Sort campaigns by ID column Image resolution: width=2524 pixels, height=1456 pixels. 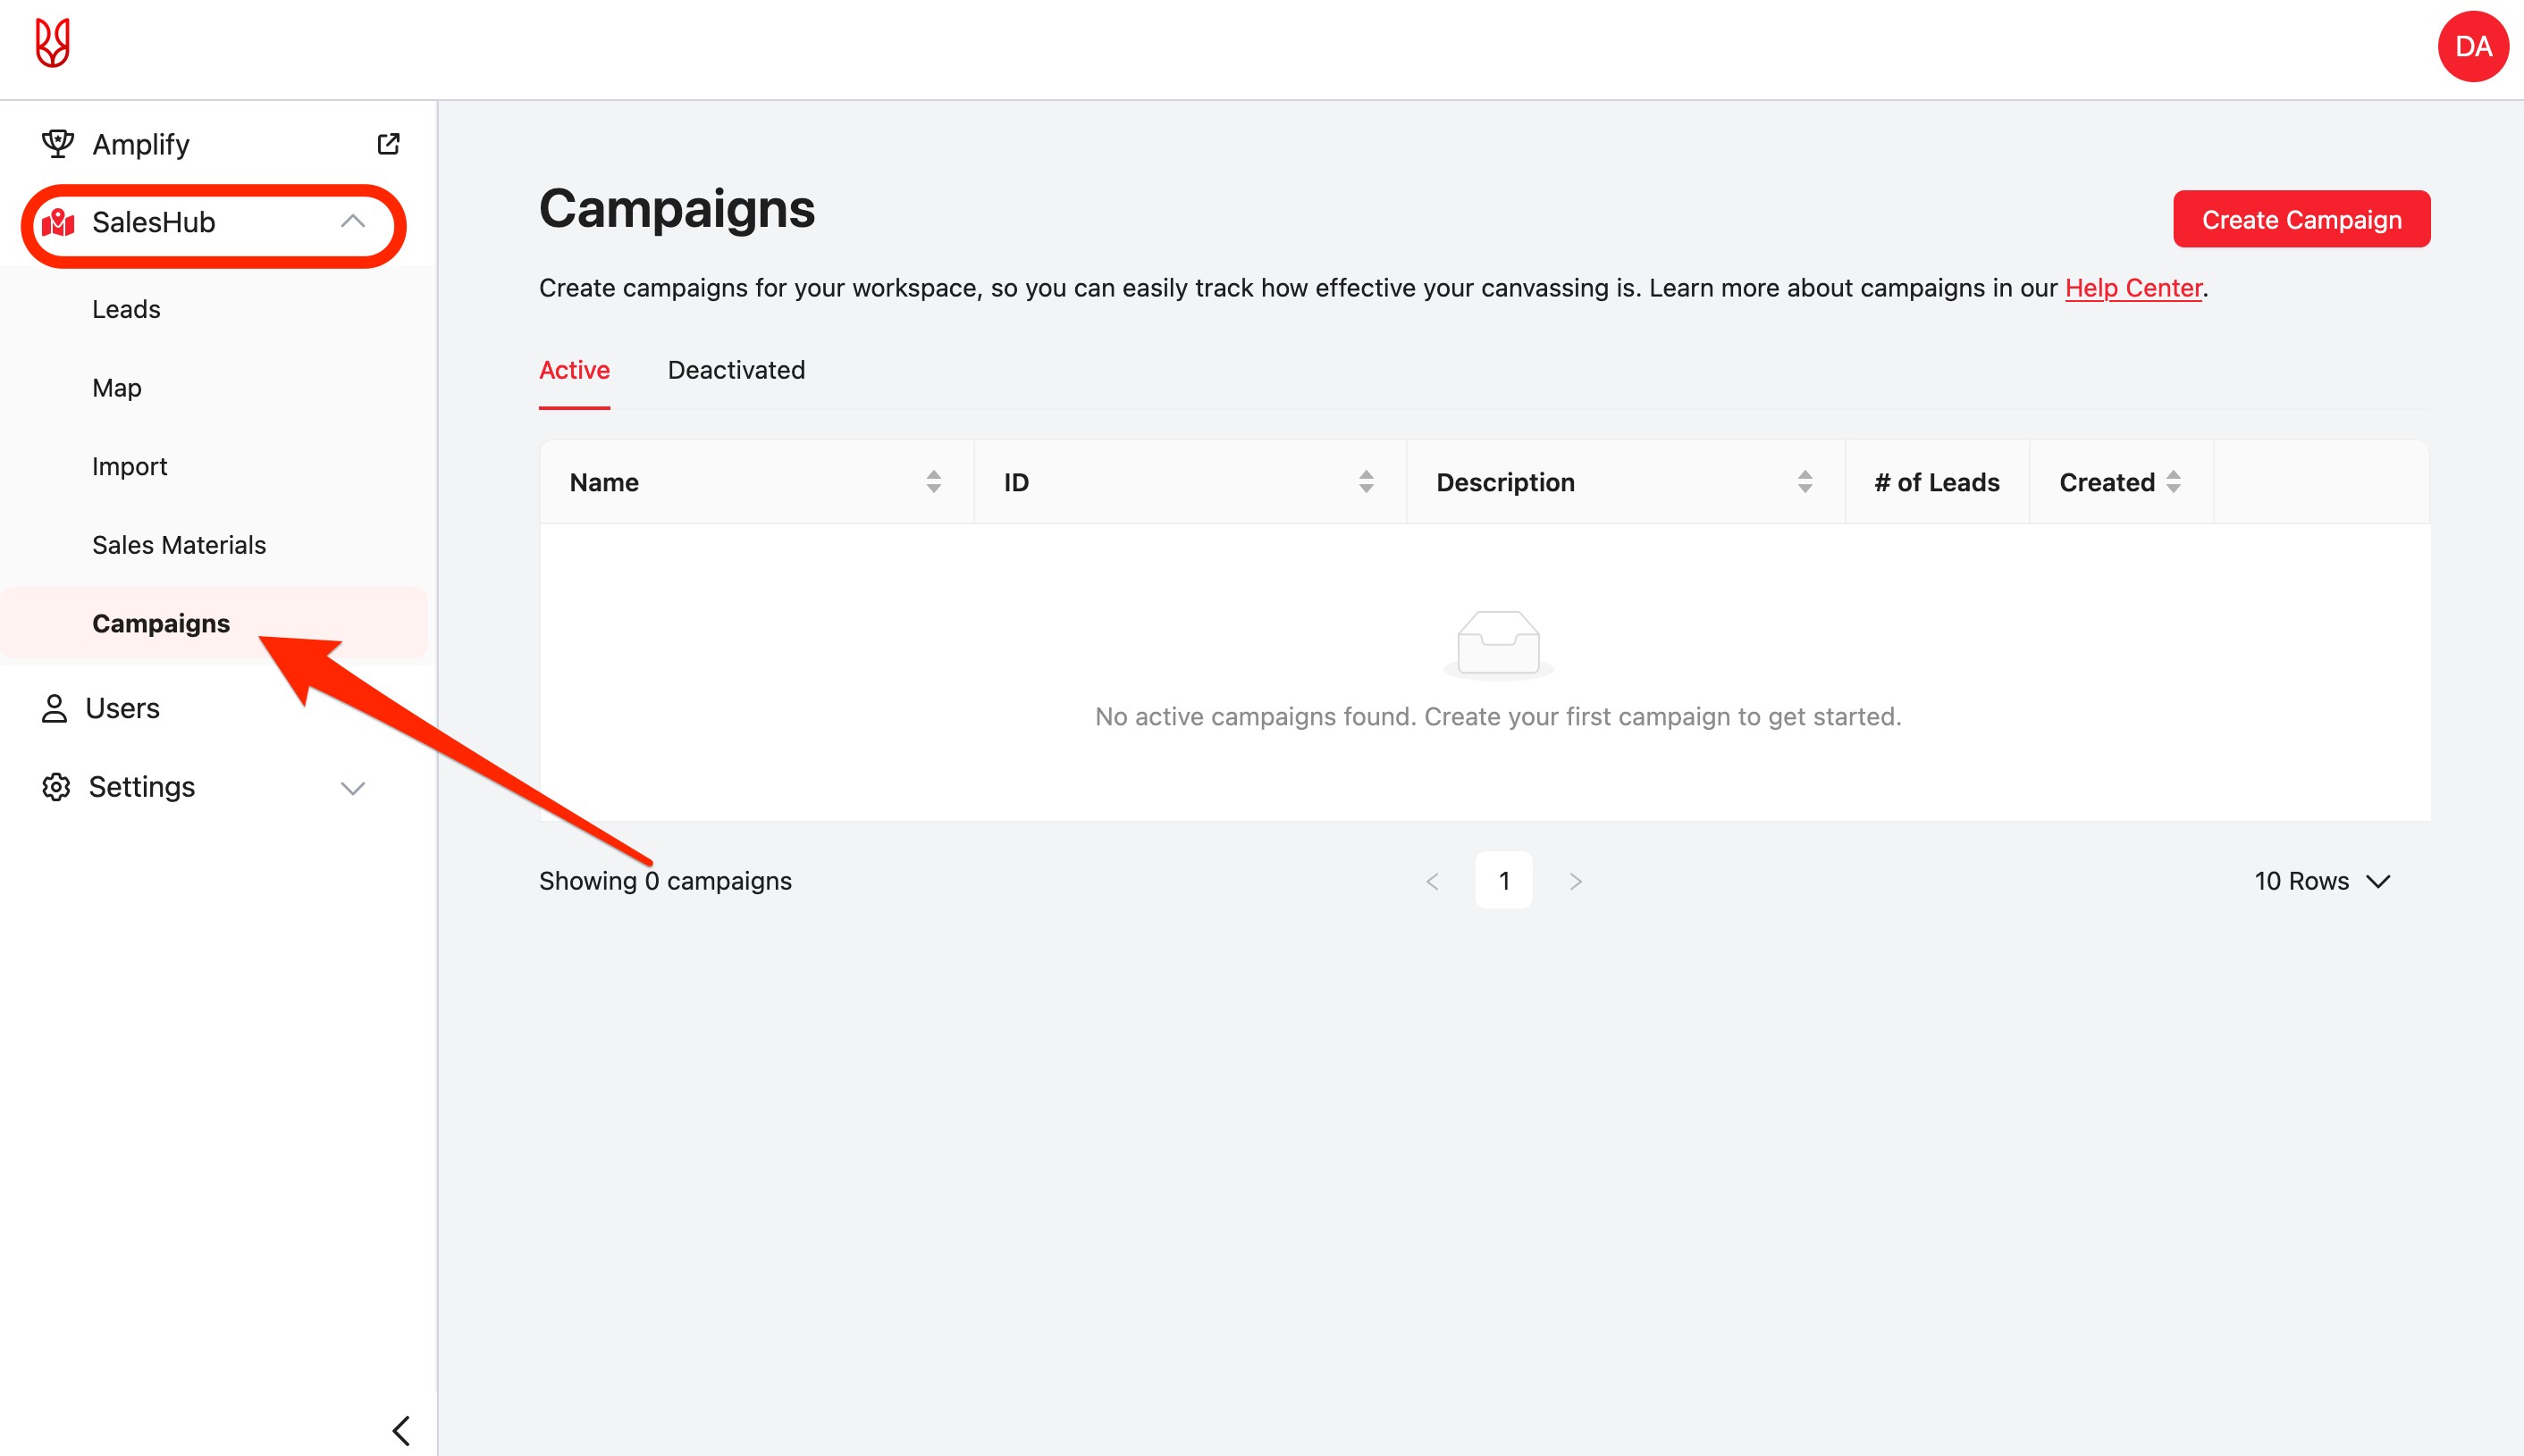[x=1366, y=482]
